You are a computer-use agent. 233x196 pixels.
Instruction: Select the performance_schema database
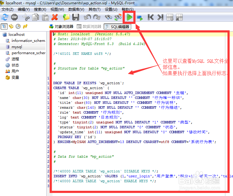click(29, 53)
